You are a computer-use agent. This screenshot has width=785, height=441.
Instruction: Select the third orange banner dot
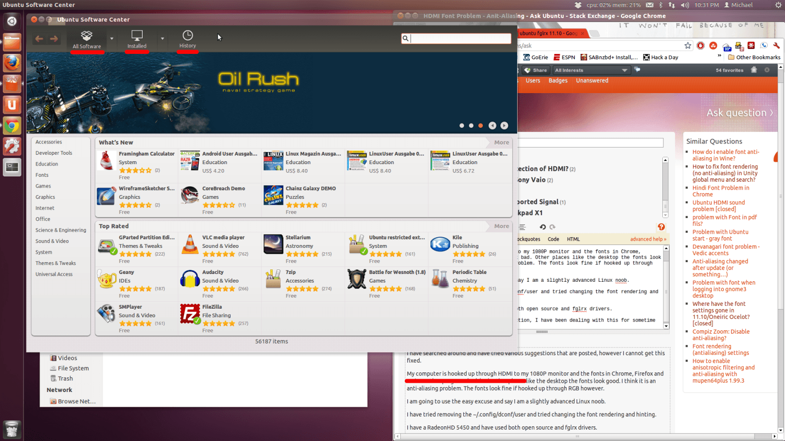(480, 125)
